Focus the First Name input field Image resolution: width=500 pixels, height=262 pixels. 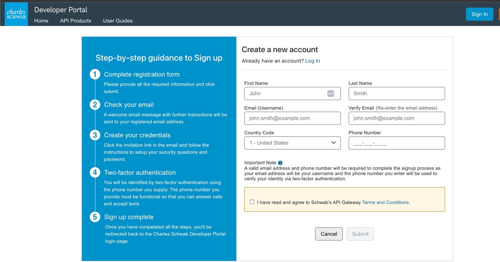click(292, 93)
